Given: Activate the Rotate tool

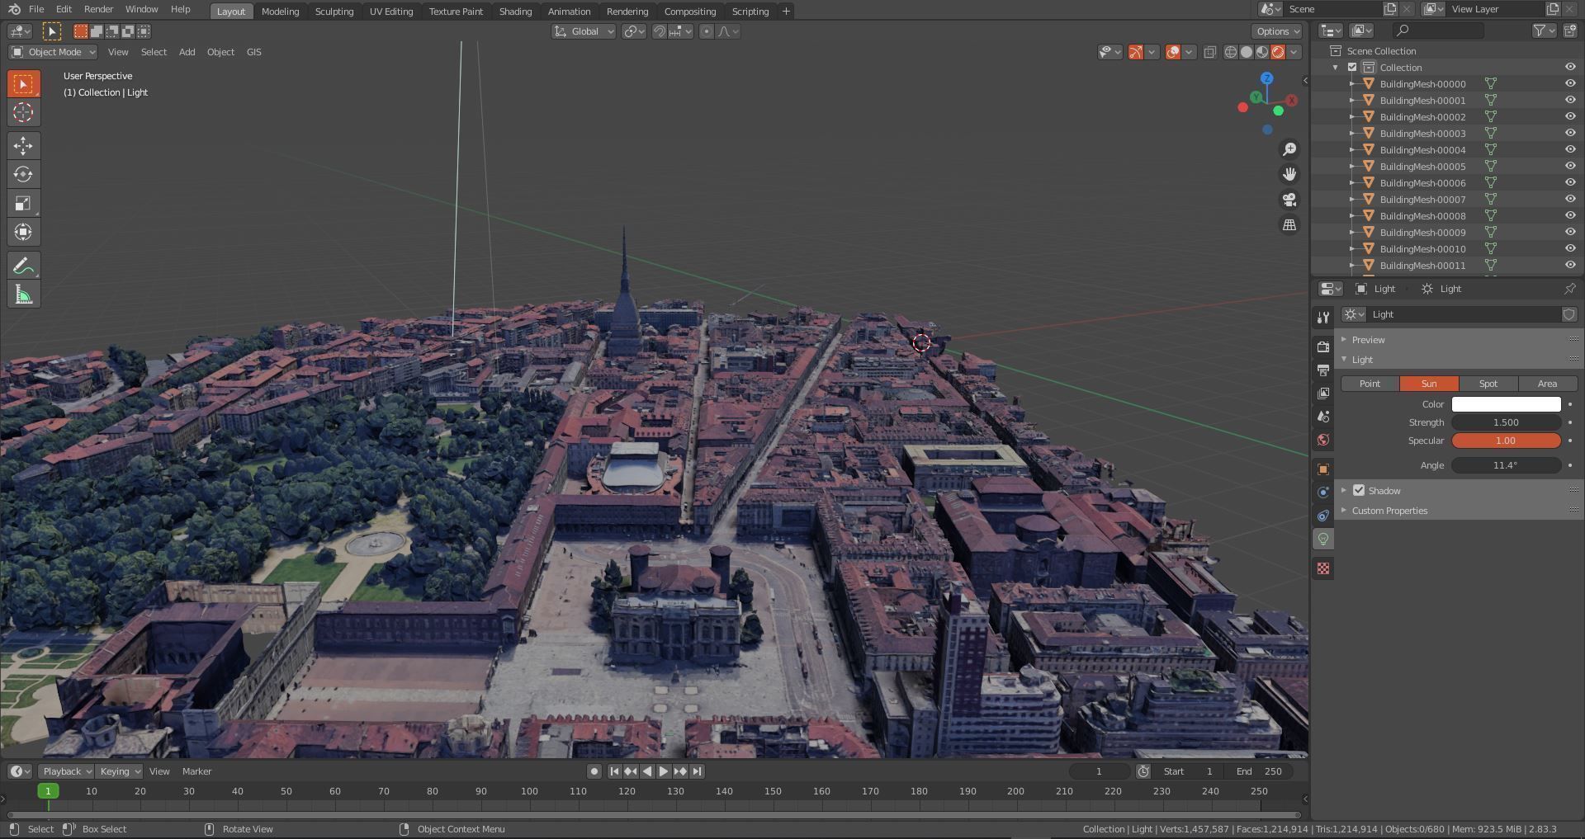Looking at the screenshot, I should [x=23, y=174].
